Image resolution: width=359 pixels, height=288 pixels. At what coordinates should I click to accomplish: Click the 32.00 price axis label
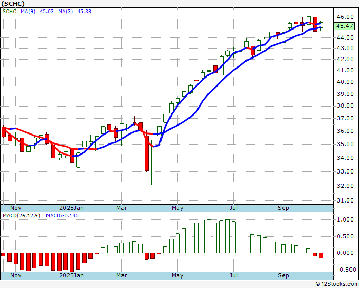[345, 186]
